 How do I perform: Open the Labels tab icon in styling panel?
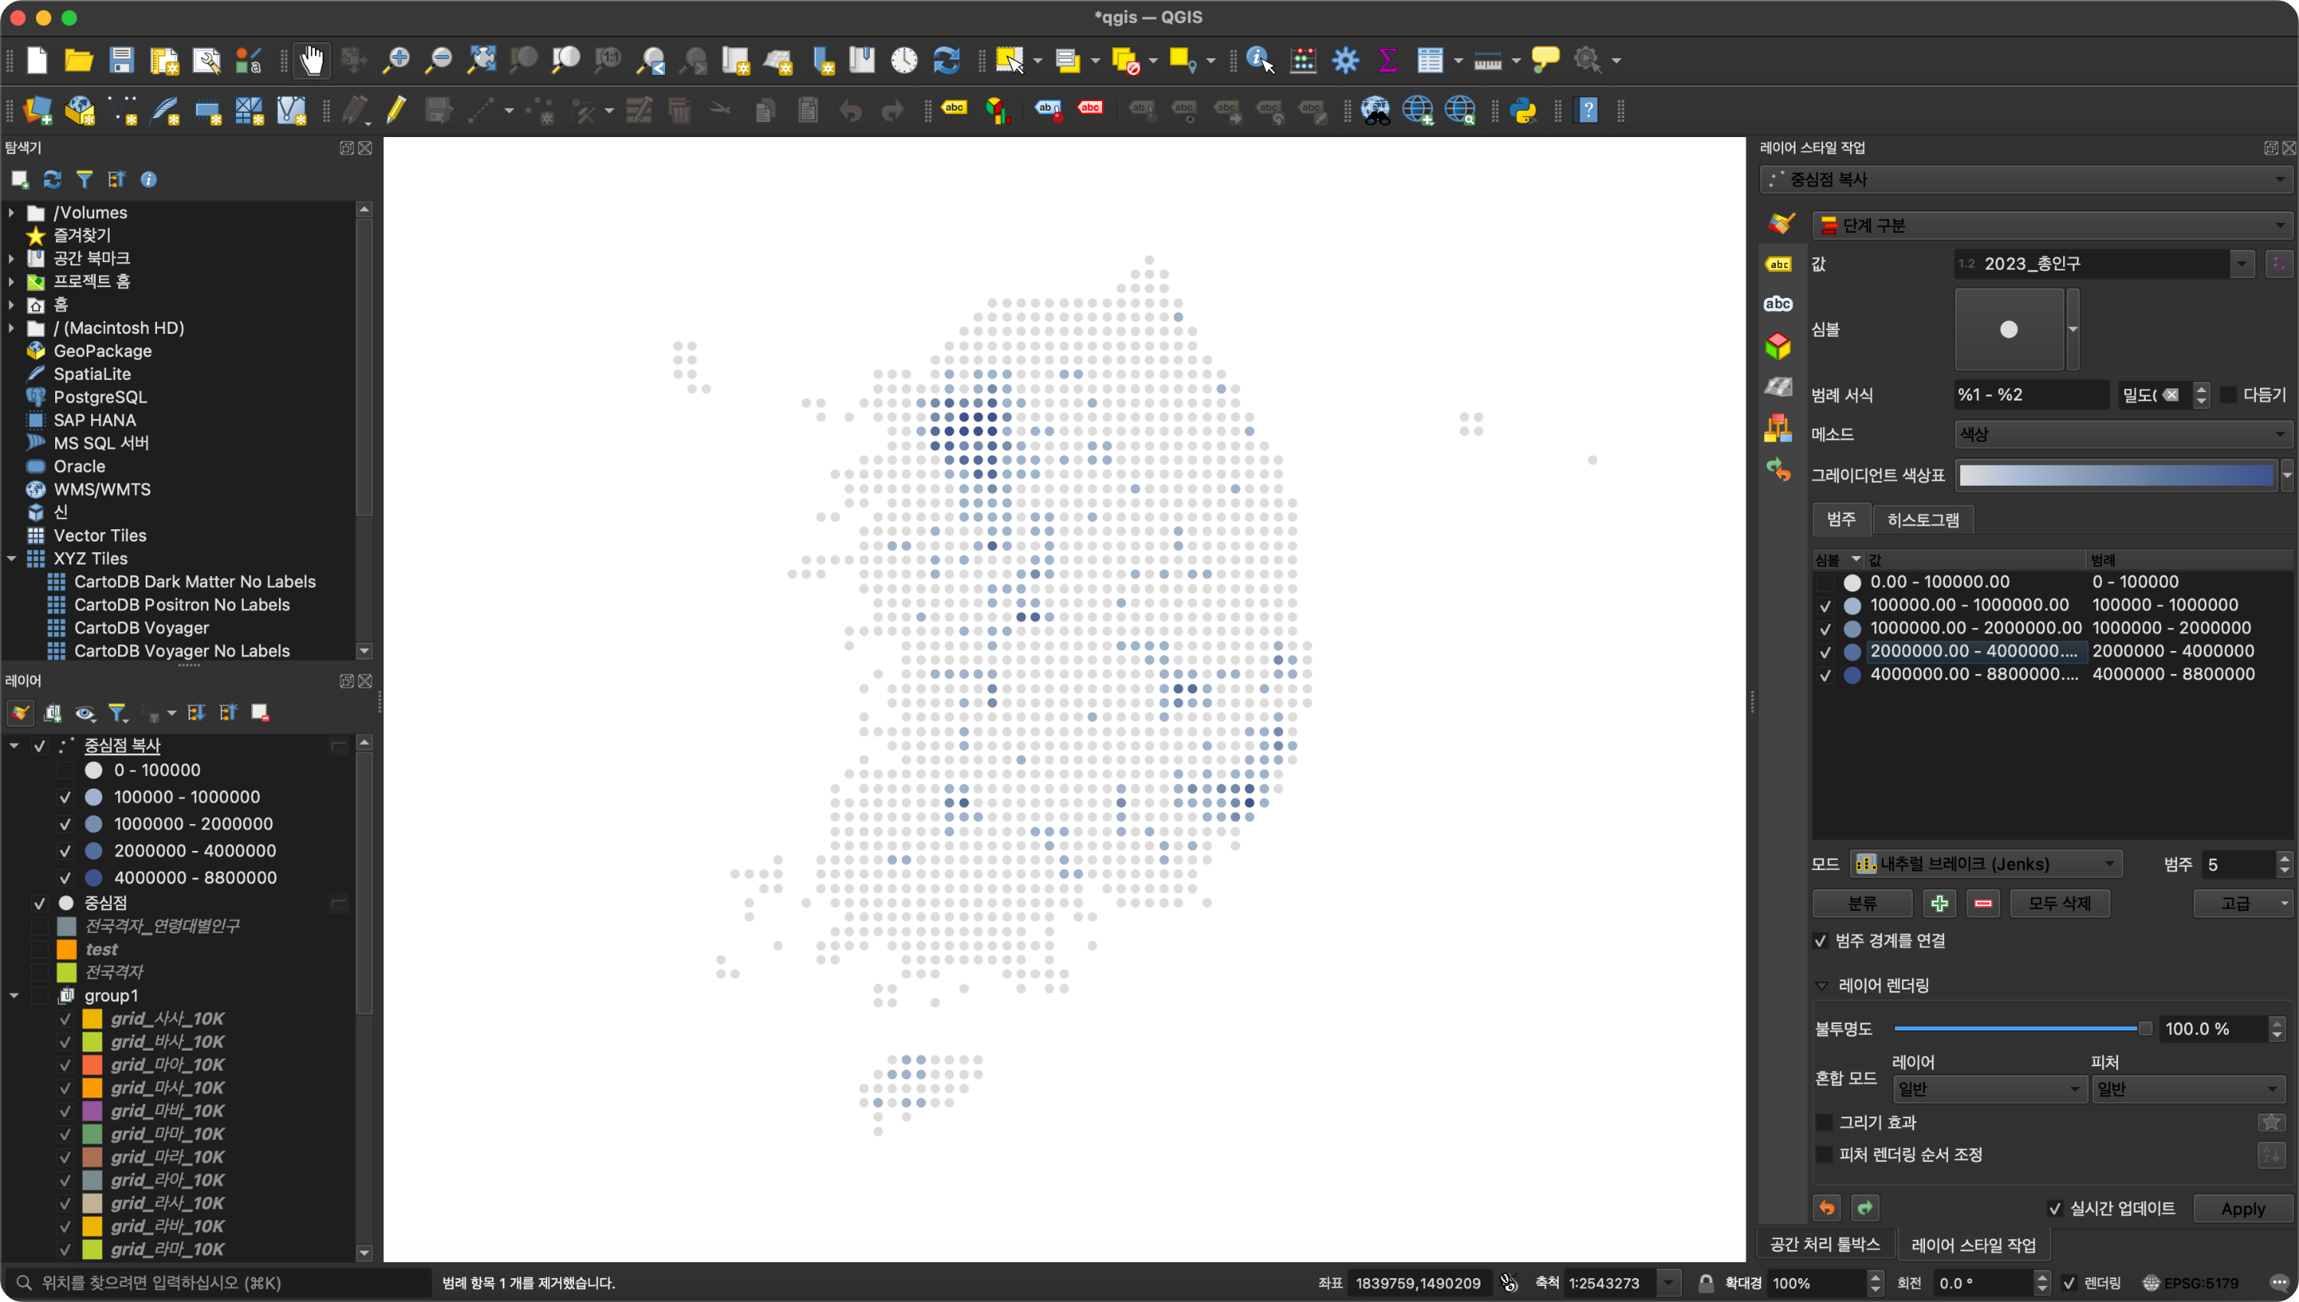tap(1779, 265)
